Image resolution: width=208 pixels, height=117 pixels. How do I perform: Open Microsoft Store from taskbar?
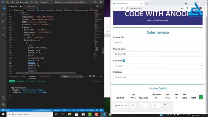76,114
